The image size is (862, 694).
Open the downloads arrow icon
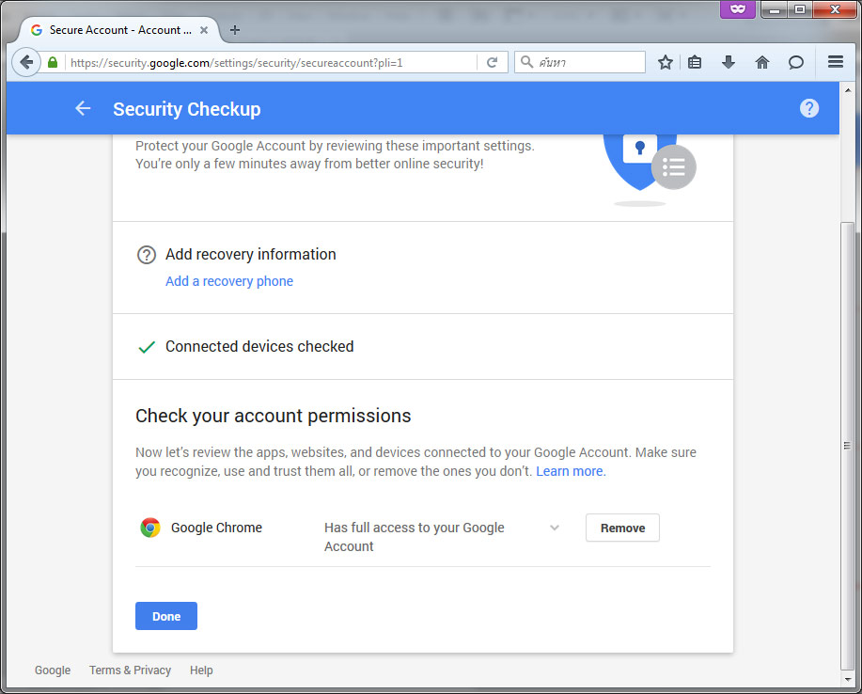[729, 62]
